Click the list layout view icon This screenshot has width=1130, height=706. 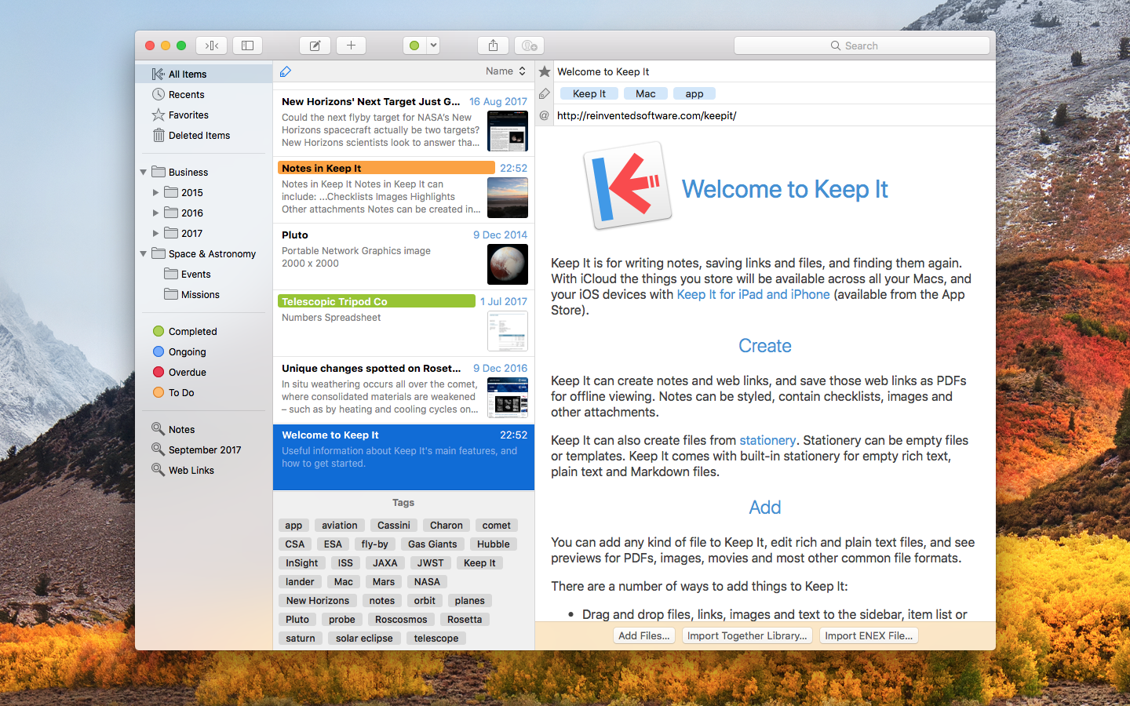247,45
